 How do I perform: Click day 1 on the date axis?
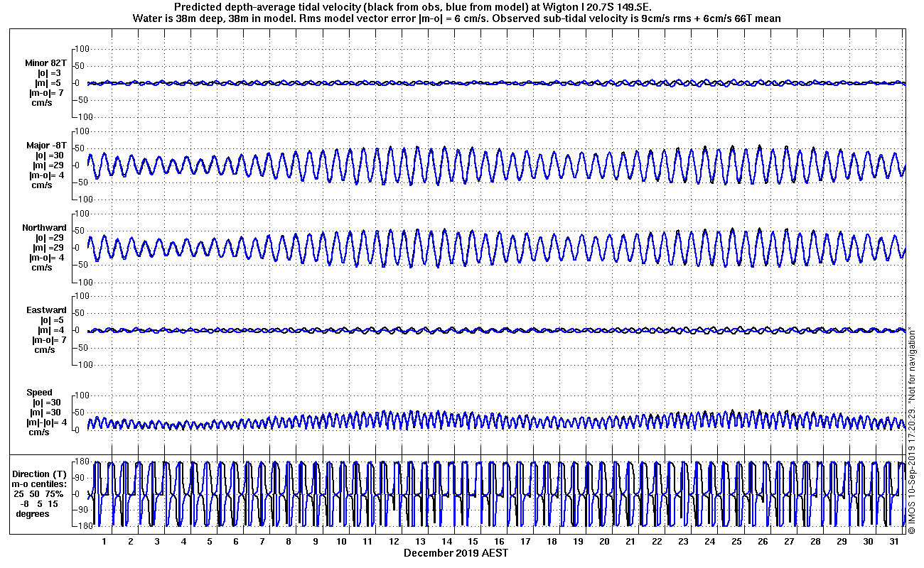(104, 541)
